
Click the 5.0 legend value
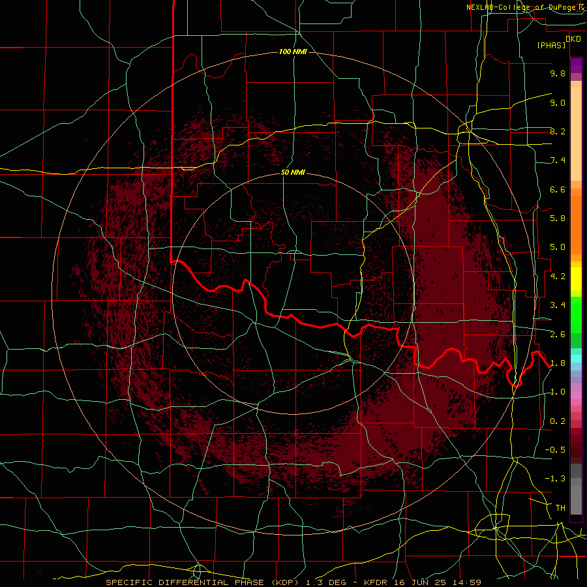pyautogui.click(x=558, y=247)
